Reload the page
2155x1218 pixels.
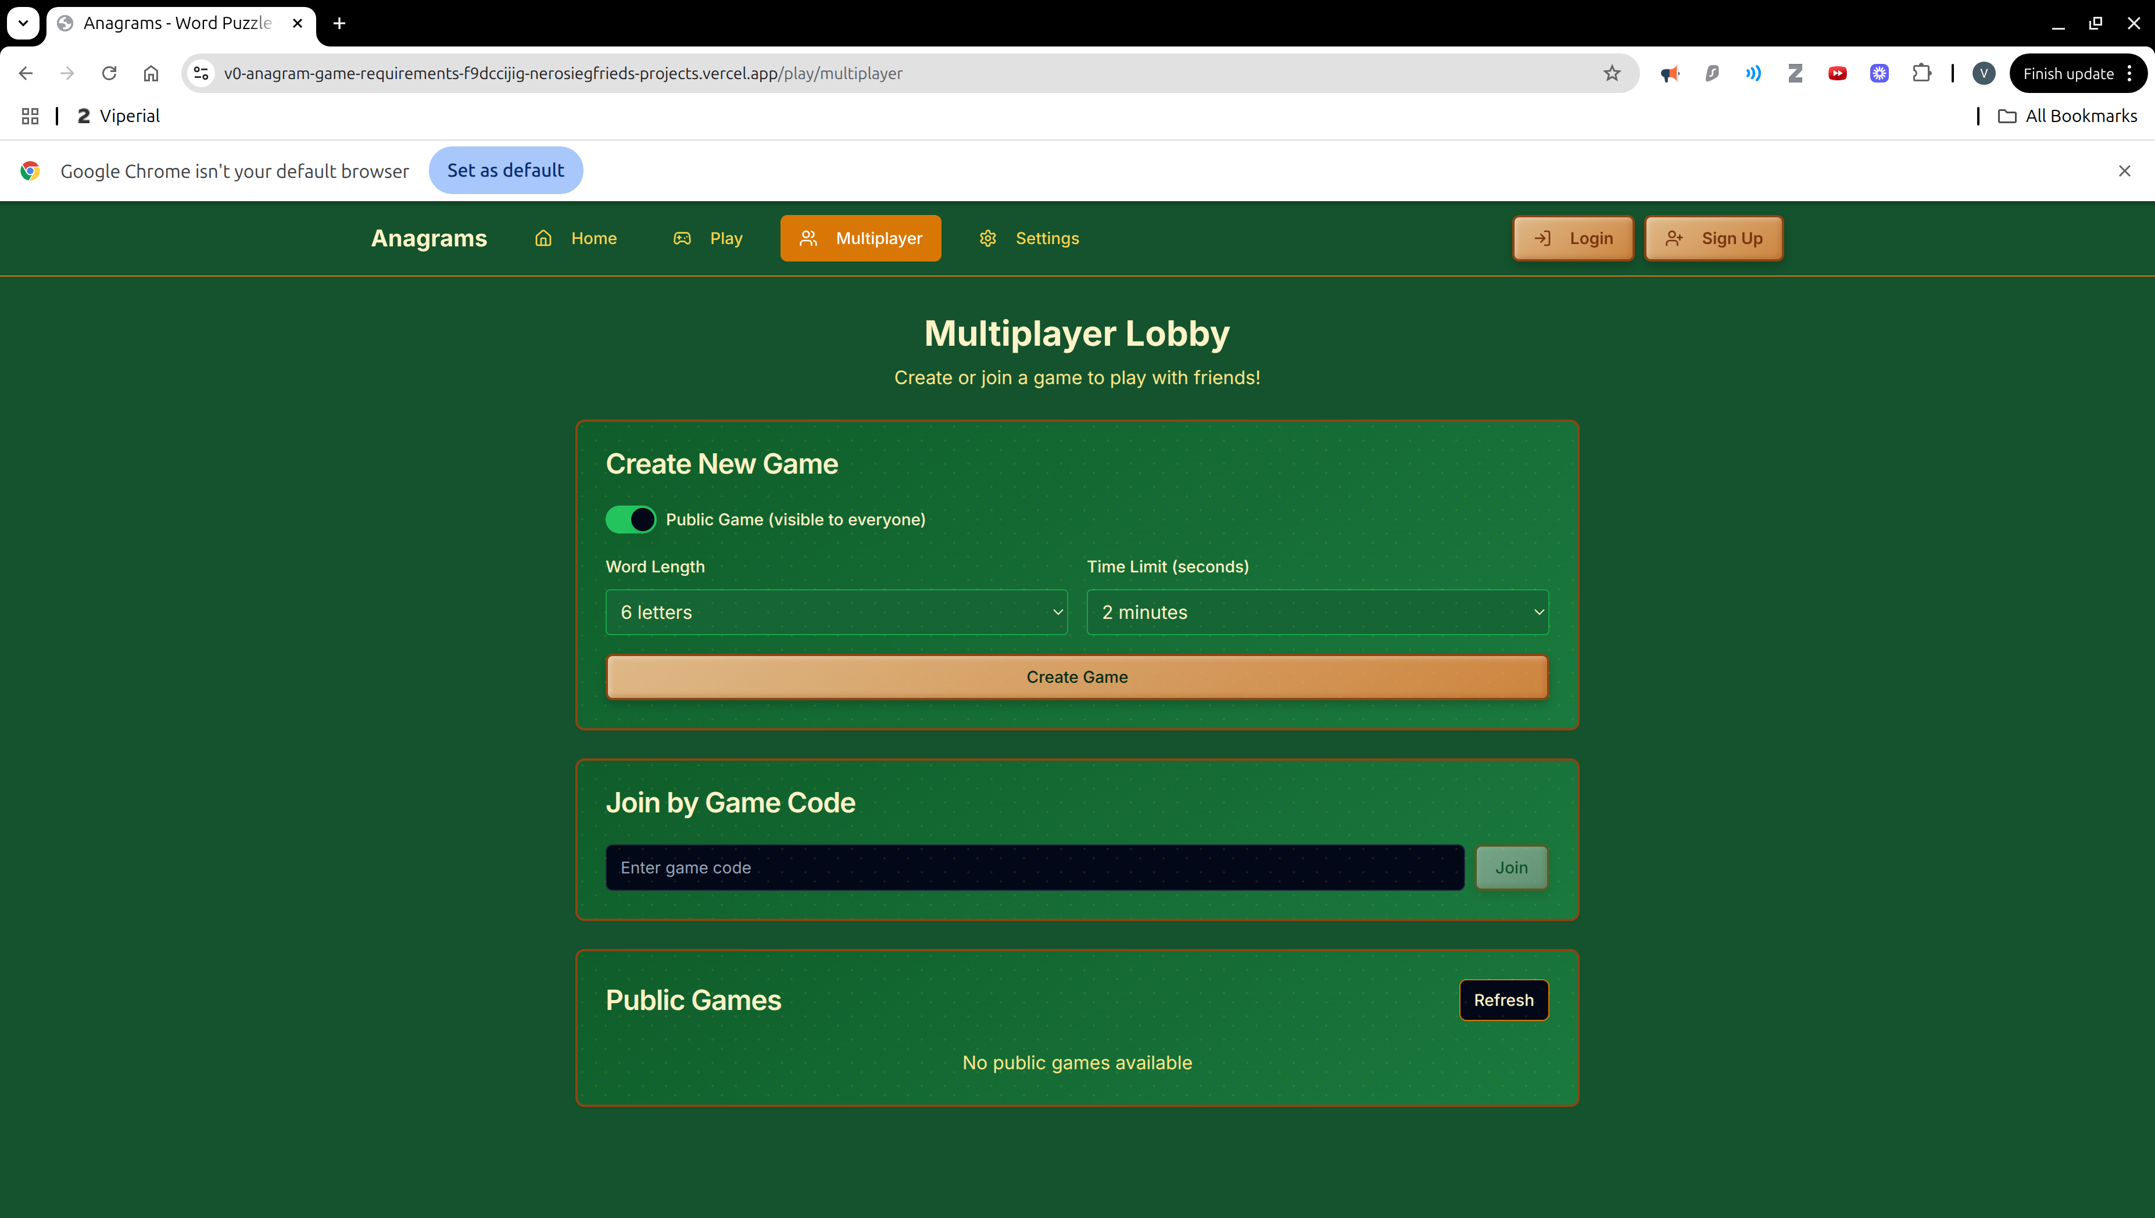109,74
